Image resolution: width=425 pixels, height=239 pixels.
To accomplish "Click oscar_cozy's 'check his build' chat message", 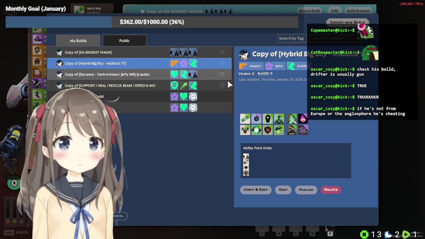I will click(x=353, y=72).
